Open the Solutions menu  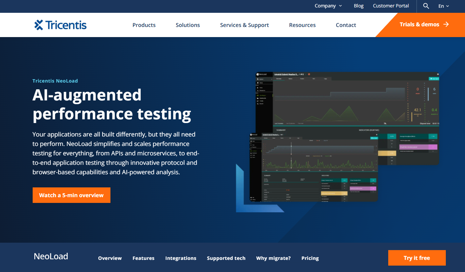click(188, 25)
